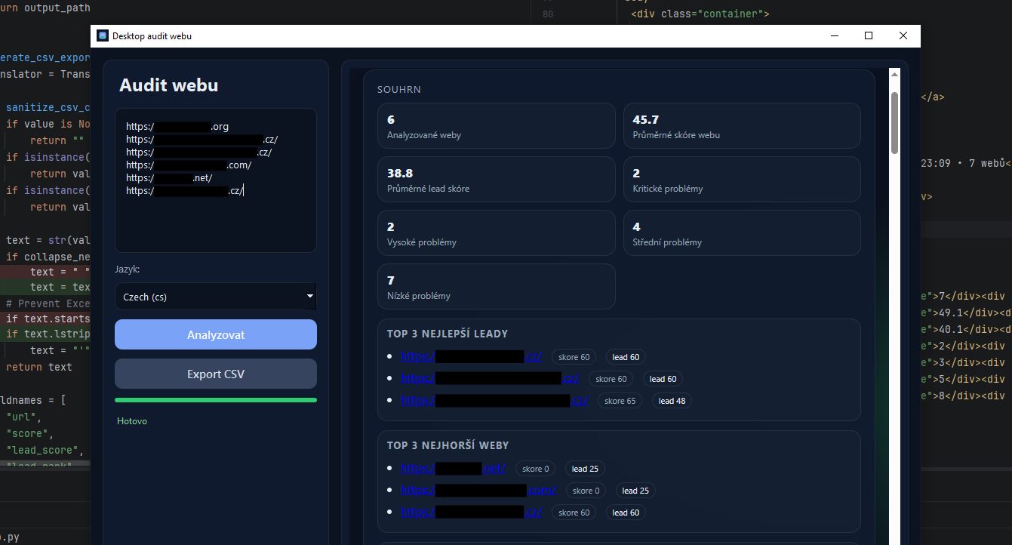1012x545 pixels.
Task: Close the Desktop audit webu window
Action: click(903, 35)
